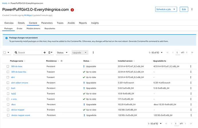Open the bookmark dropdown beside search
Screen dimensions: 198x128
coord(51,53)
